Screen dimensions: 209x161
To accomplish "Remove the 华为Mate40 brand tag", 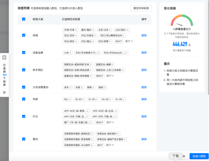I will pos(126,53).
